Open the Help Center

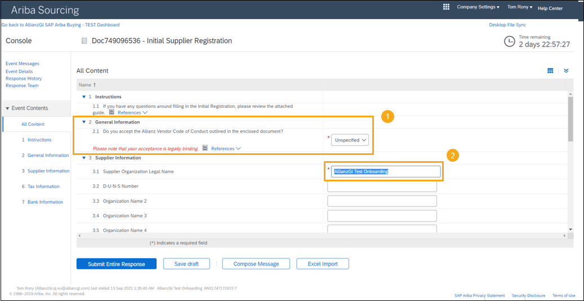[550, 8]
